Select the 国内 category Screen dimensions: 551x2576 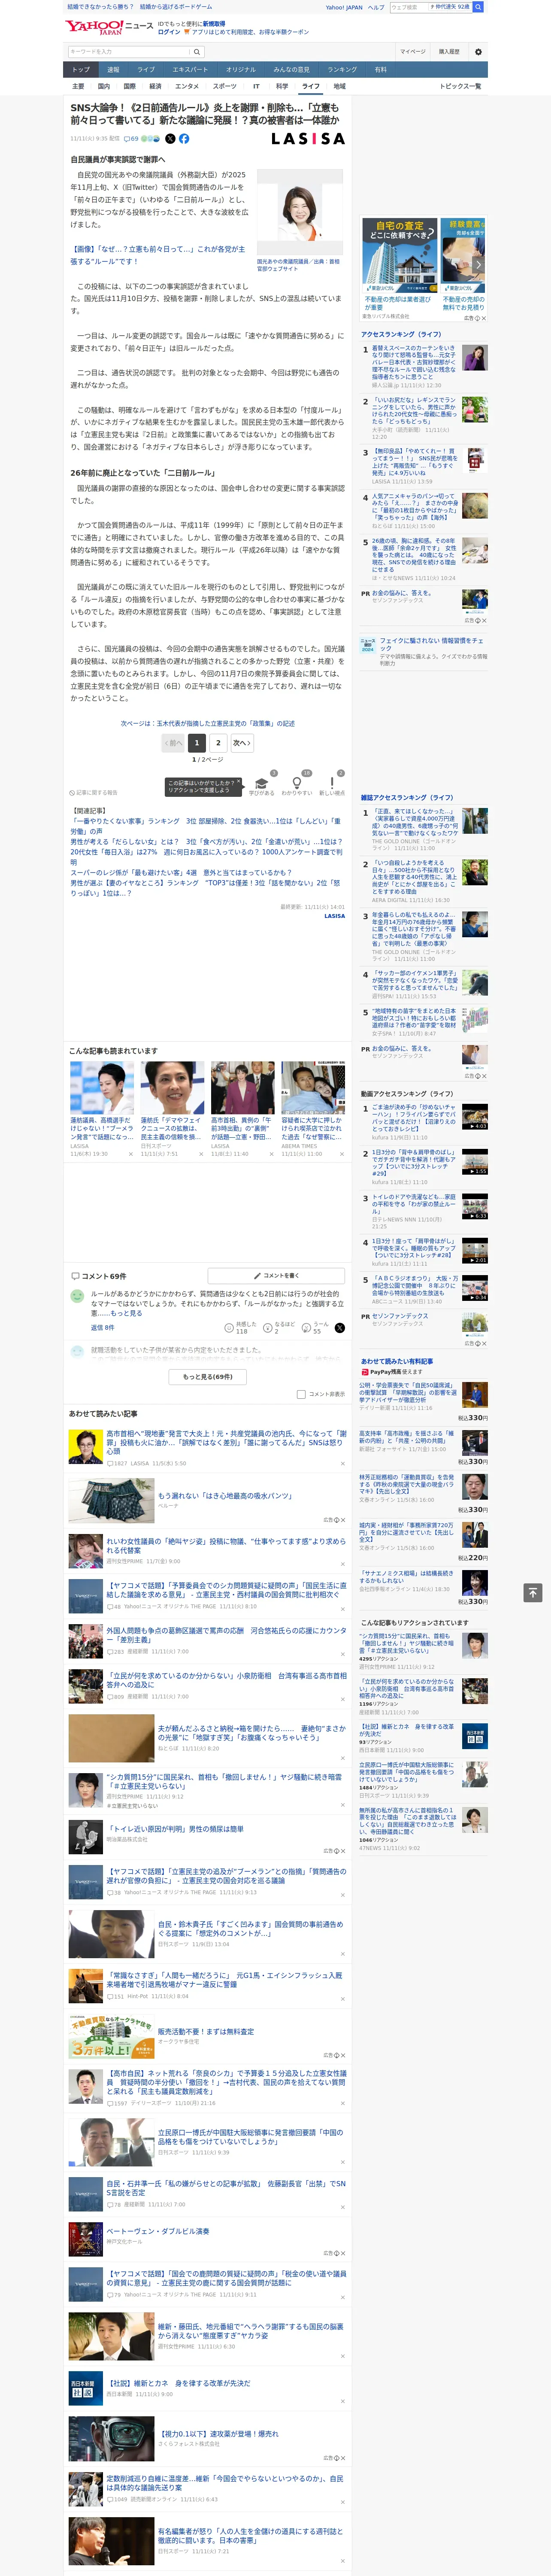104,86
